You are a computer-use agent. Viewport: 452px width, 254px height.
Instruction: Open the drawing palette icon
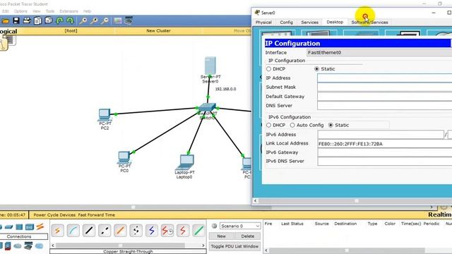click(118, 20)
